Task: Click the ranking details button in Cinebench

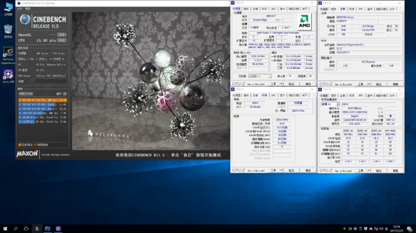Action: (65, 94)
